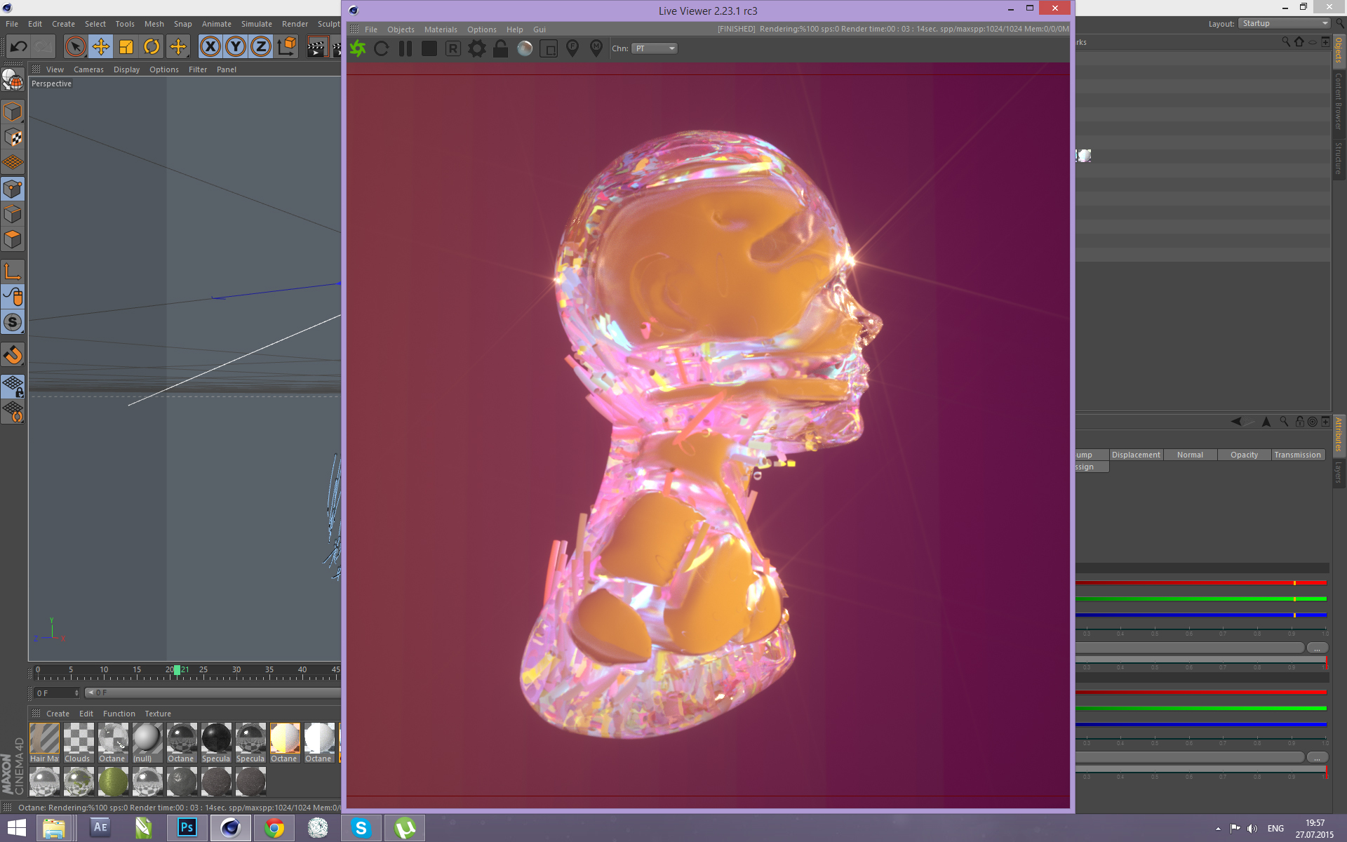Click the Transmission tab button

tap(1296, 455)
